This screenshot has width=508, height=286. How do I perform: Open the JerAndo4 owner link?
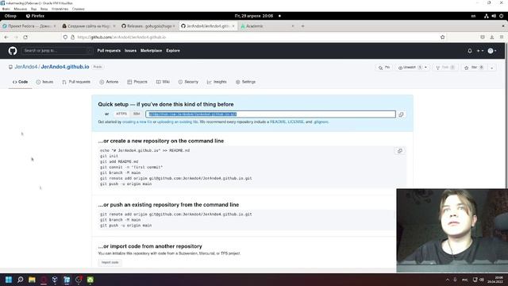pyautogui.click(x=26, y=67)
